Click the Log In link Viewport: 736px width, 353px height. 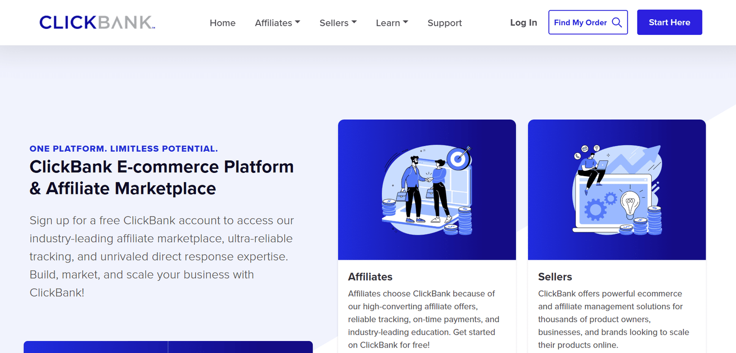coord(523,23)
